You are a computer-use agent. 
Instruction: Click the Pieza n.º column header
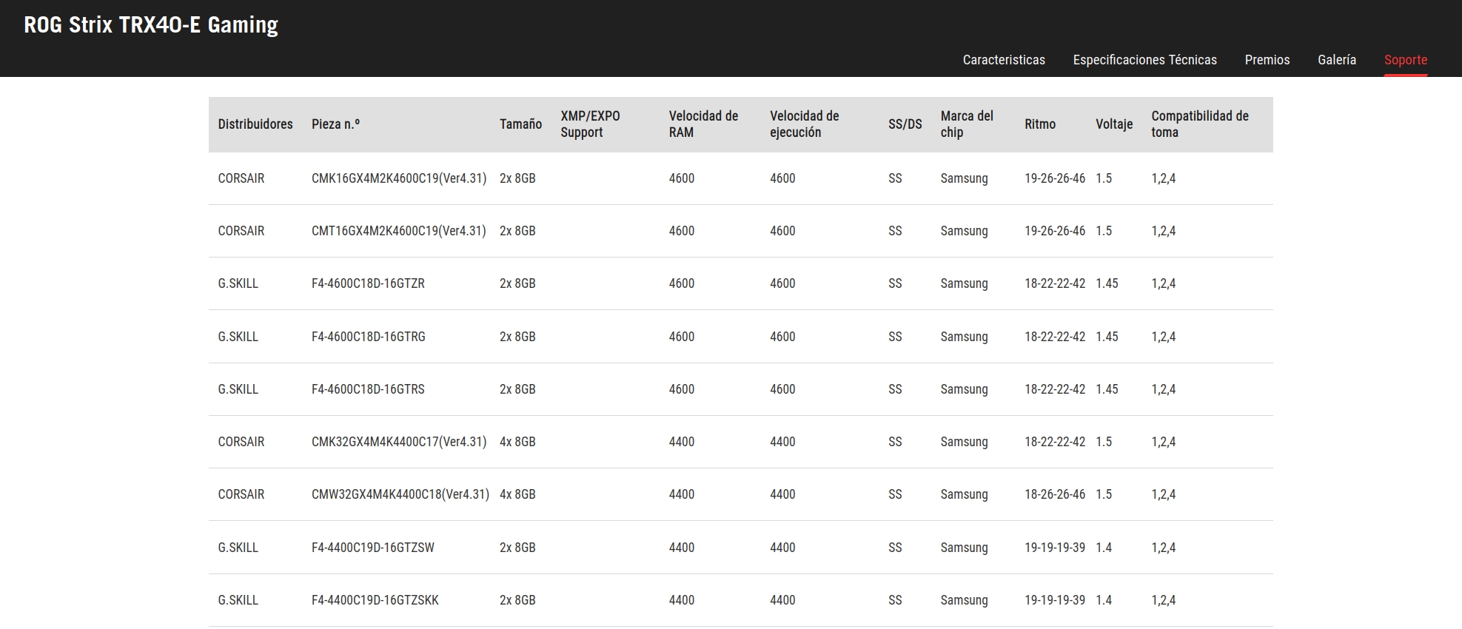(x=335, y=124)
